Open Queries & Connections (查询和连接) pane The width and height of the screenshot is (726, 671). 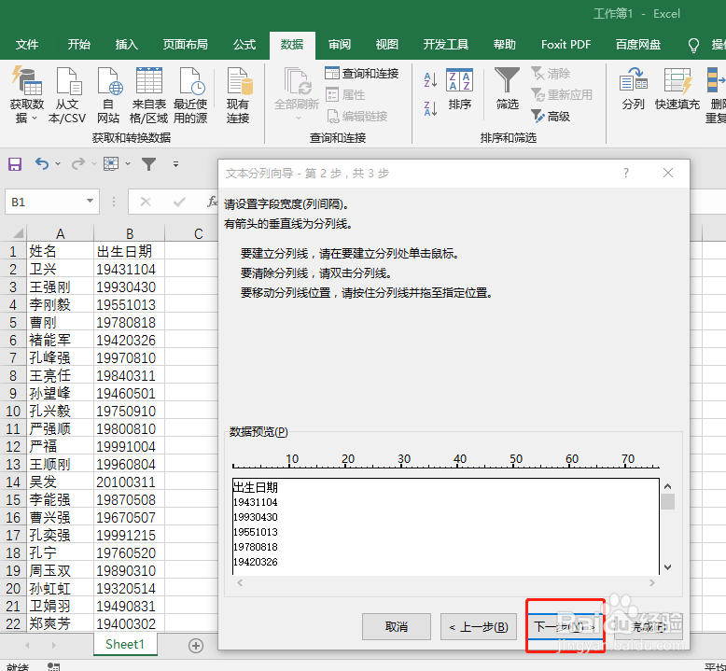362,73
